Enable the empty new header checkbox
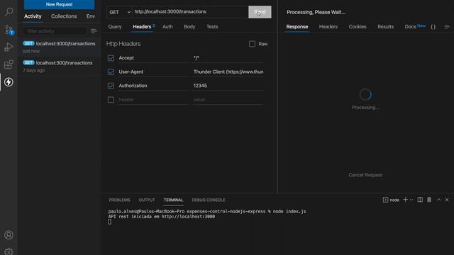 click(111, 99)
